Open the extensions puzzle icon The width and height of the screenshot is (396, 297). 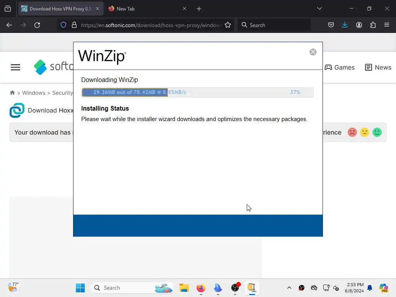point(373,25)
